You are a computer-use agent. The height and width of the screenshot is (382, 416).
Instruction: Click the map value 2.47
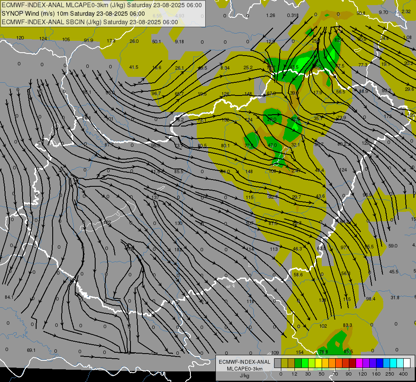point(296,171)
